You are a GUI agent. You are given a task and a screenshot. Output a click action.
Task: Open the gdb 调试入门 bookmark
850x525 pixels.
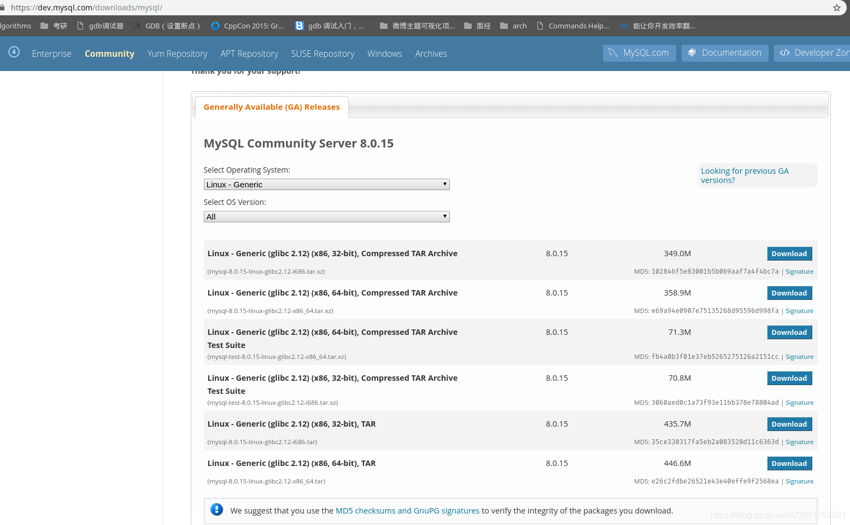(x=330, y=26)
